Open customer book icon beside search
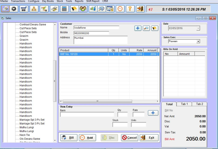 click(x=155, y=28)
